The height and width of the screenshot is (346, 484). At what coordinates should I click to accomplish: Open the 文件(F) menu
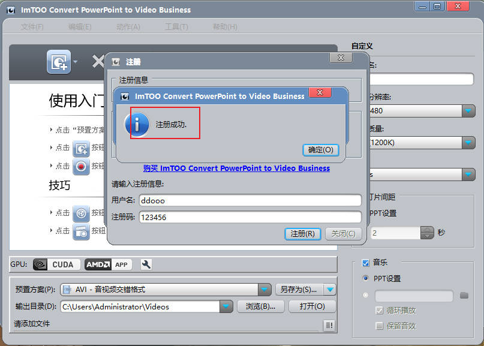click(x=32, y=27)
